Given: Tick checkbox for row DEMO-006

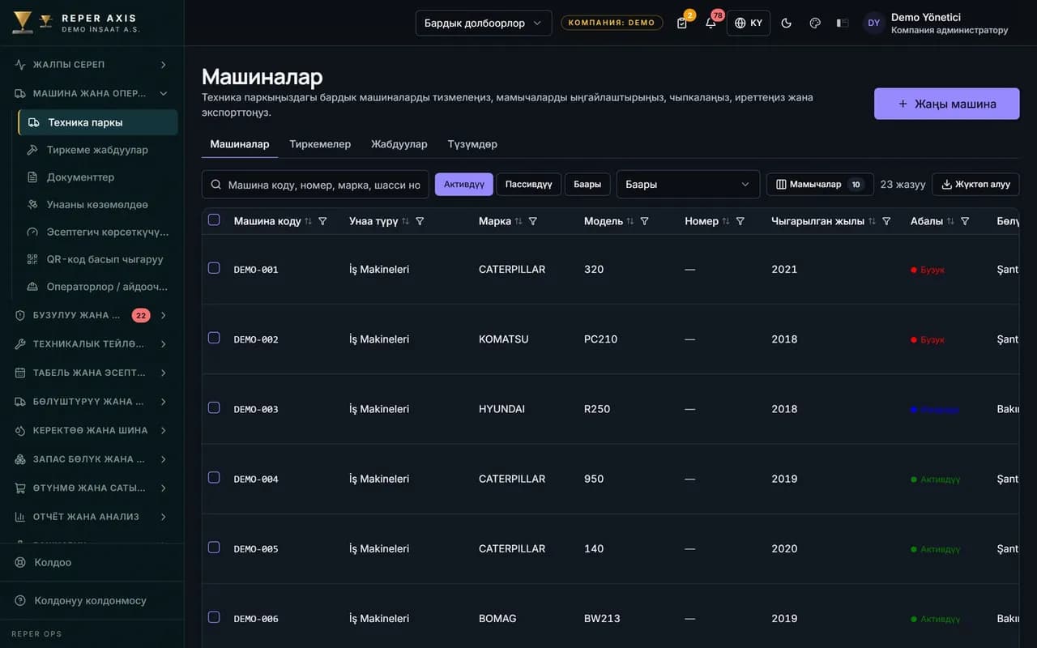Looking at the screenshot, I should [214, 617].
